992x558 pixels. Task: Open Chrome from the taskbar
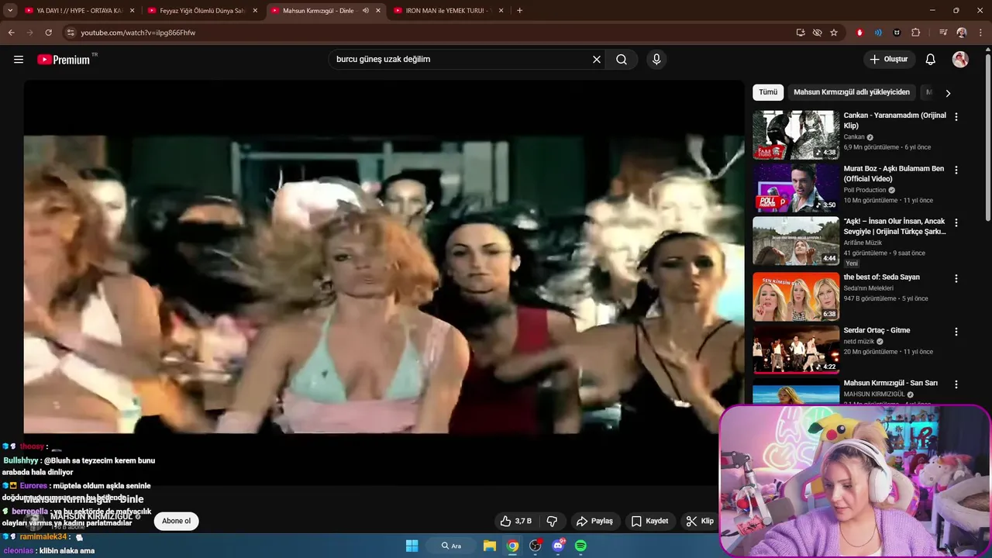point(512,546)
